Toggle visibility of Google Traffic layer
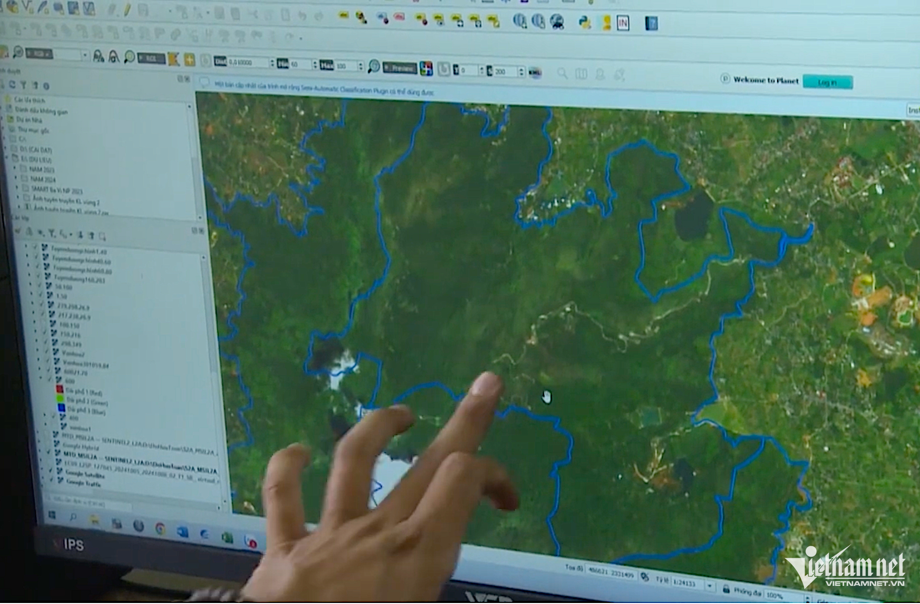The width and height of the screenshot is (920, 604). 52,480
